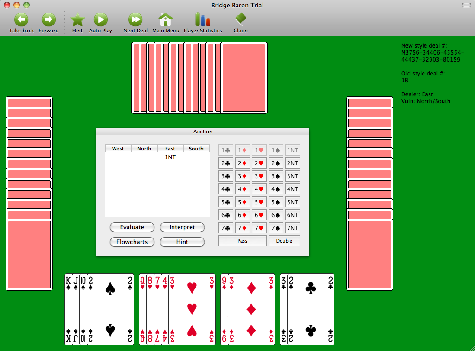This screenshot has height=351, width=475.
Task: Click the South column header
Action: (x=196, y=149)
